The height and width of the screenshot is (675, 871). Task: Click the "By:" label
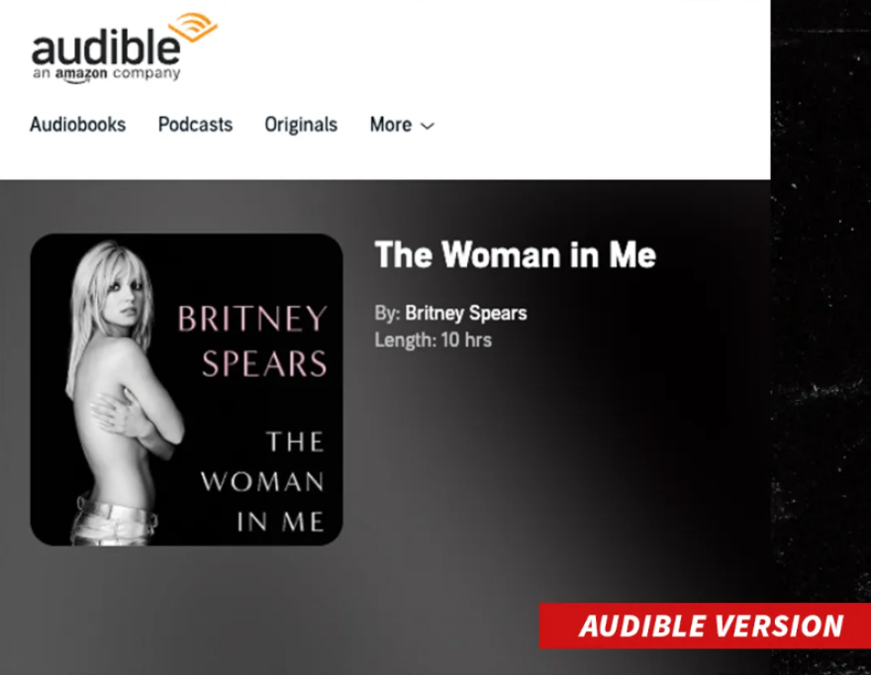point(387,314)
